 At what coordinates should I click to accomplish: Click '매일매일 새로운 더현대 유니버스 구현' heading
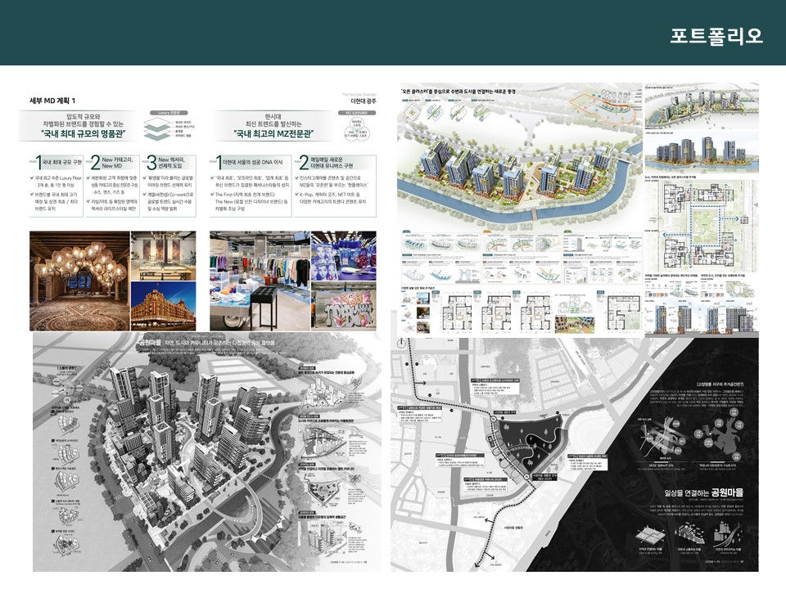332,162
